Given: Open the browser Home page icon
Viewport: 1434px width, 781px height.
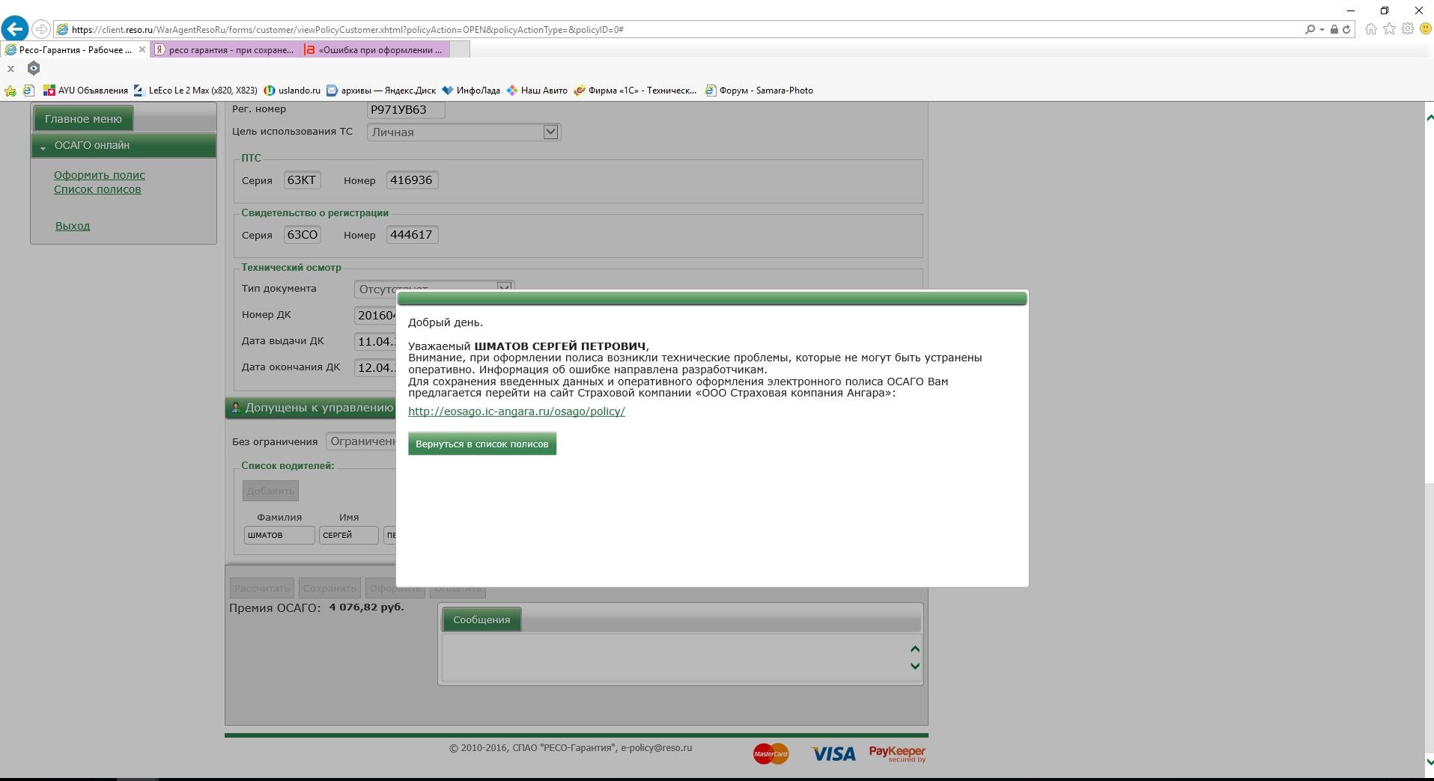Looking at the screenshot, I should click(1370, 29).
